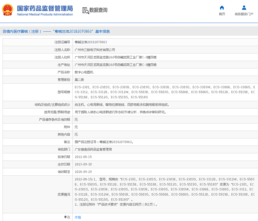Click the document icon before 境内医疗器械
Screen dimensions: 258x221
coord(4,31)
